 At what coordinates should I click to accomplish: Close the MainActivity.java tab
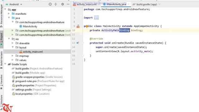click(x=128, y=4)
